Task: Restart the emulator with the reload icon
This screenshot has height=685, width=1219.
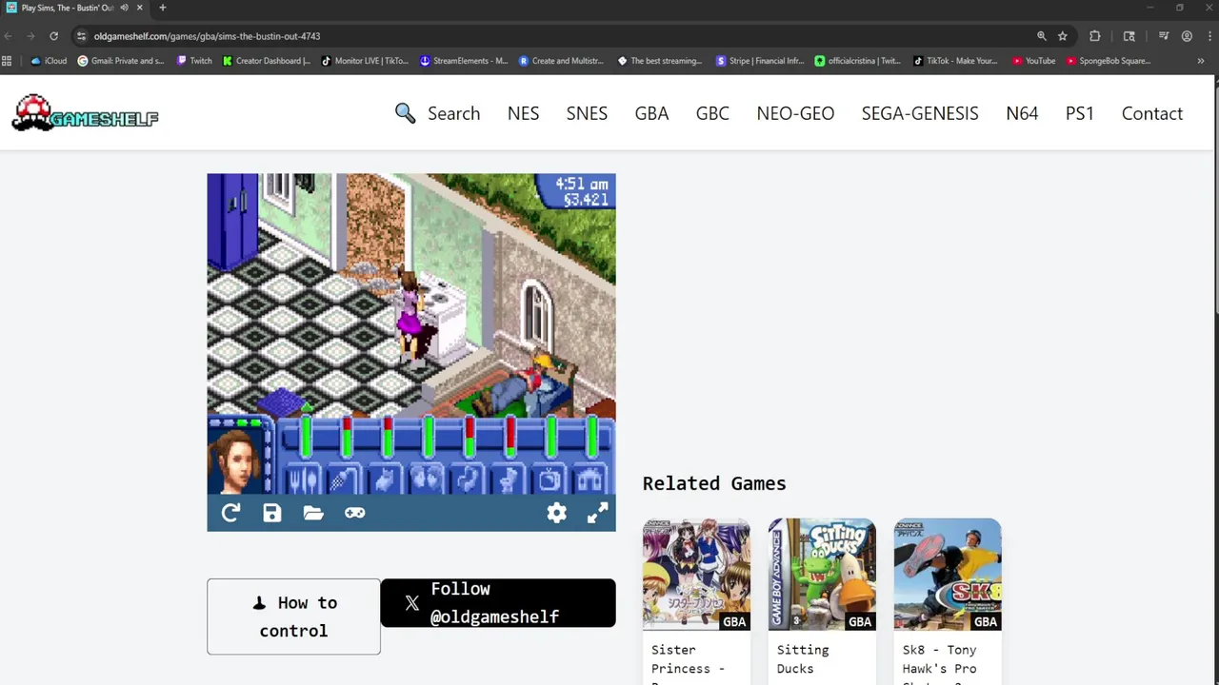Action: 230,514
